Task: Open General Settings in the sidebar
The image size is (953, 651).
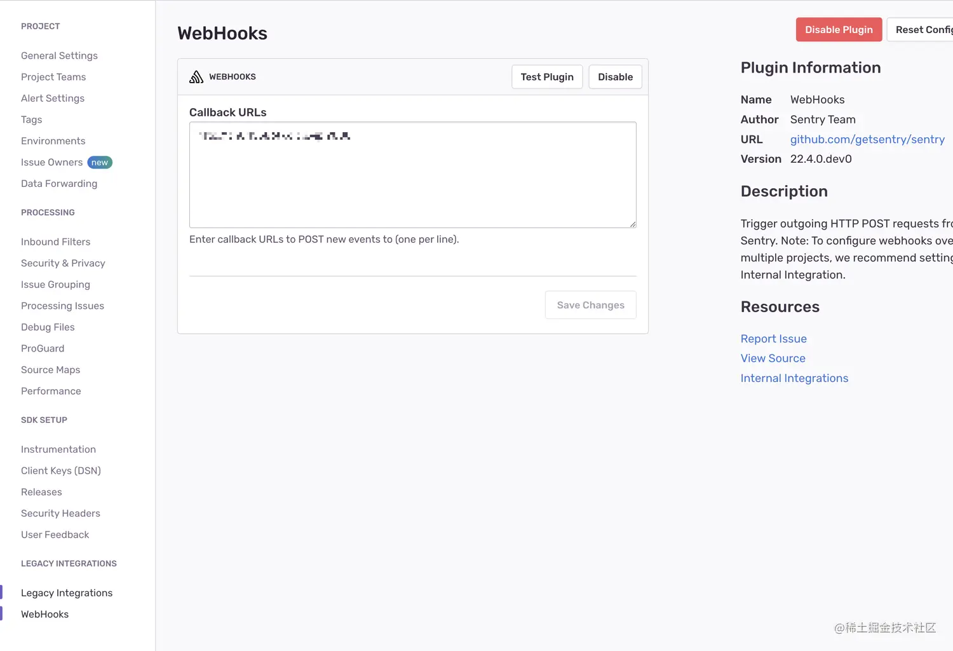Action: (59, 56)
